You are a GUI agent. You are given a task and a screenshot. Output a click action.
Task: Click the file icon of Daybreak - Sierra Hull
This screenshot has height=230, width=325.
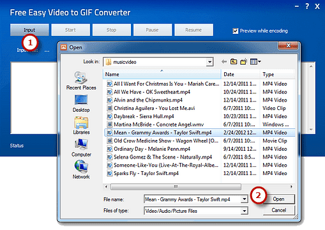pyautogui.click(x=109, y=116)
